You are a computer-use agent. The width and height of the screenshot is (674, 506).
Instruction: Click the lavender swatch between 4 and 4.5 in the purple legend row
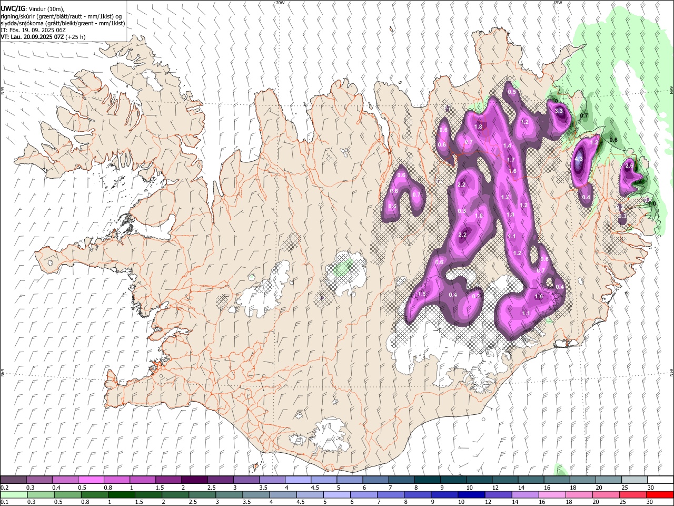tap(298, 480)
